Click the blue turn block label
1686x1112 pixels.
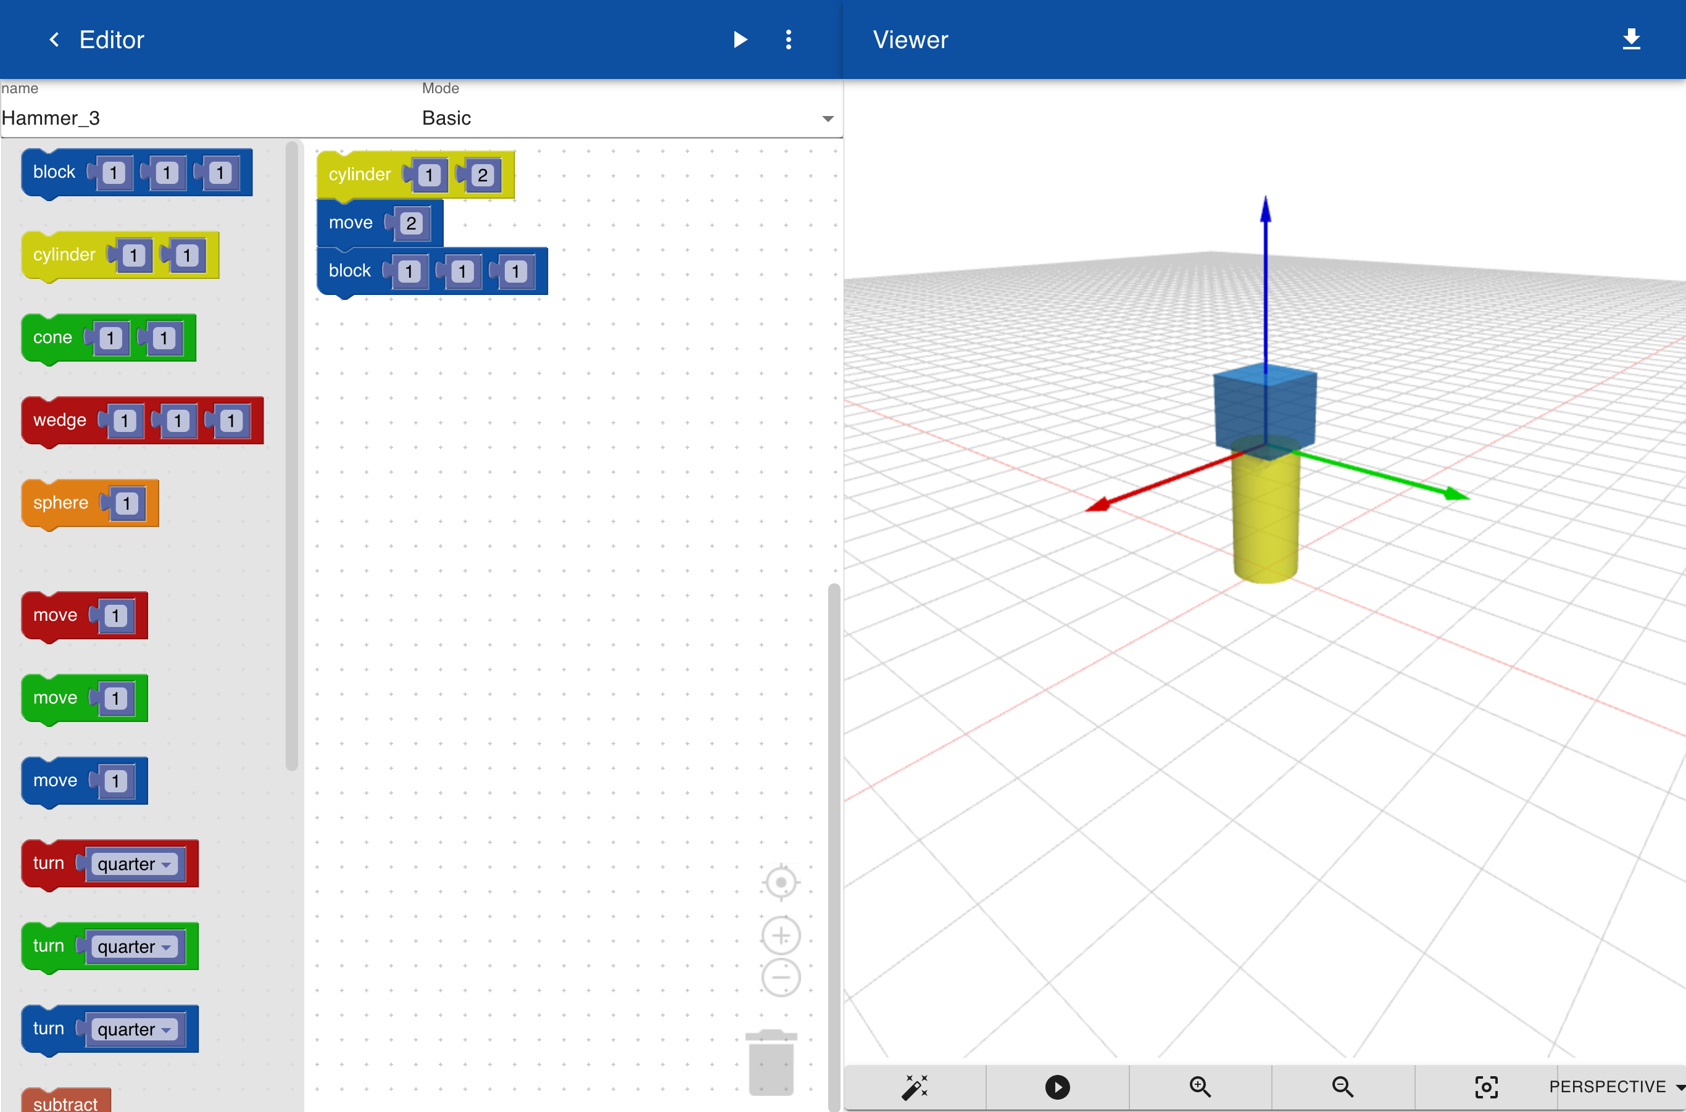click(48, 1028)
